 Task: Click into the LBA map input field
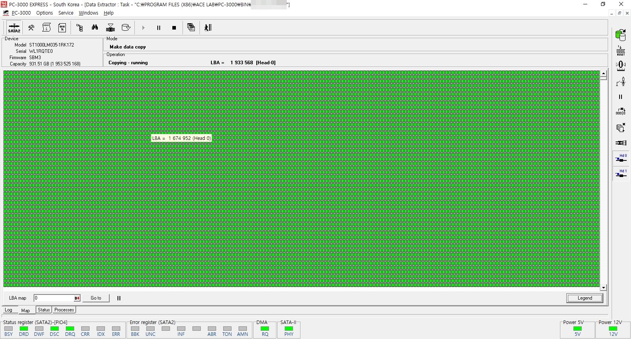54,298
